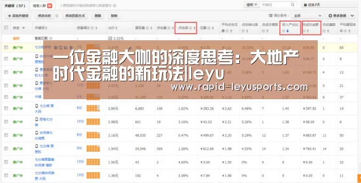Image resolution: width=361 pixels, height=183 pixels.
Task: Open the 七分裤 男 宽松 keyword link
Action: click(x=44, y=149)
